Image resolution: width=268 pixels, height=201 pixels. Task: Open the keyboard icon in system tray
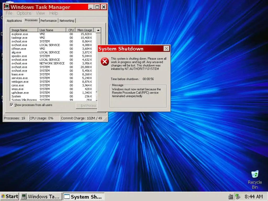[x=231, y=197]
